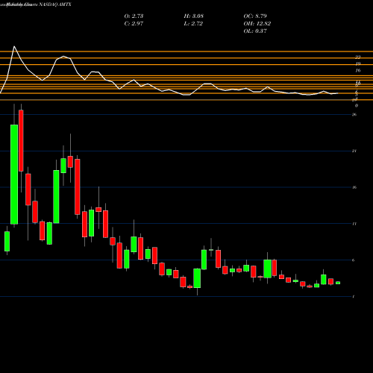Click the 'OL: 0.37' reading
373x373 pixels.
(255, 31)
